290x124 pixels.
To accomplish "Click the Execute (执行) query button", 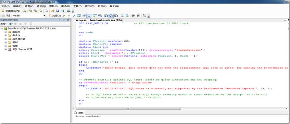I will [55, 16].
